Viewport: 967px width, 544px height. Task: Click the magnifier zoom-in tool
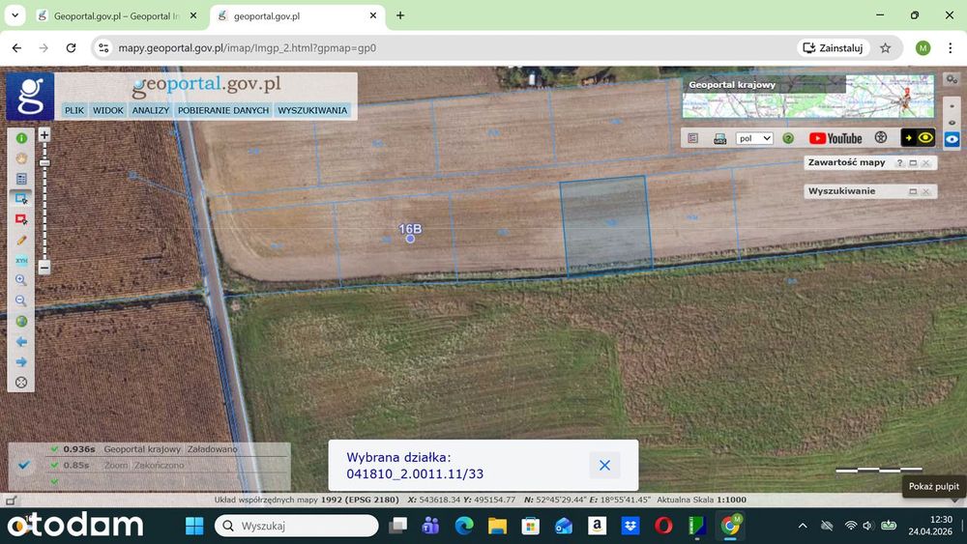click(21, 280)
